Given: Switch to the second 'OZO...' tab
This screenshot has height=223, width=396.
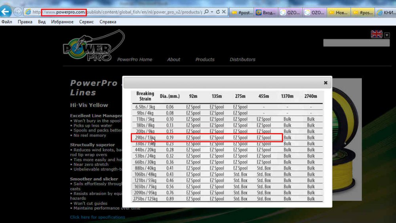Looking at the screenshot, I should (x=314, y=12).
